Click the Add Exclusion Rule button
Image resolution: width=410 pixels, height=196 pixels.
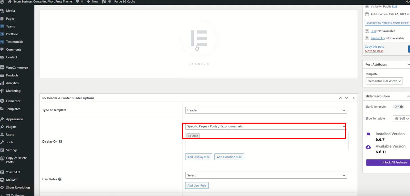tap(229, 157)
